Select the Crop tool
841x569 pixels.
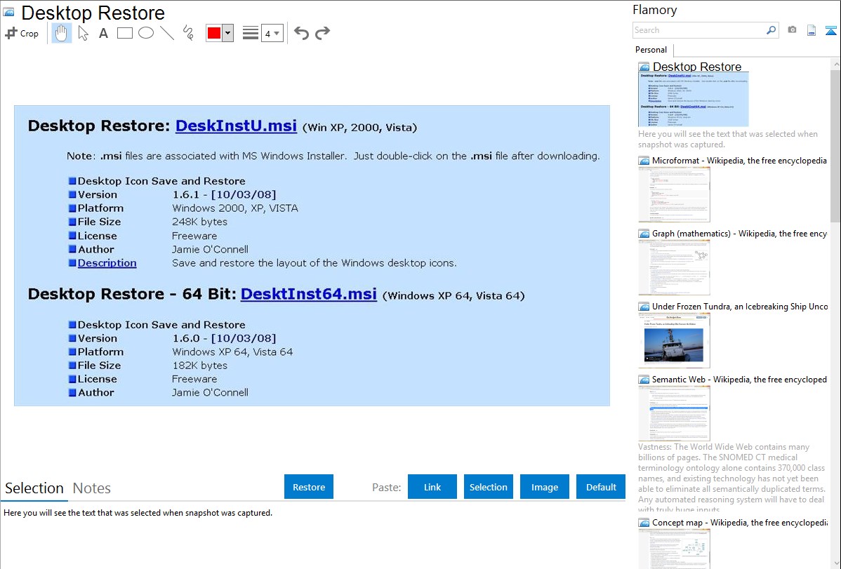22,33
